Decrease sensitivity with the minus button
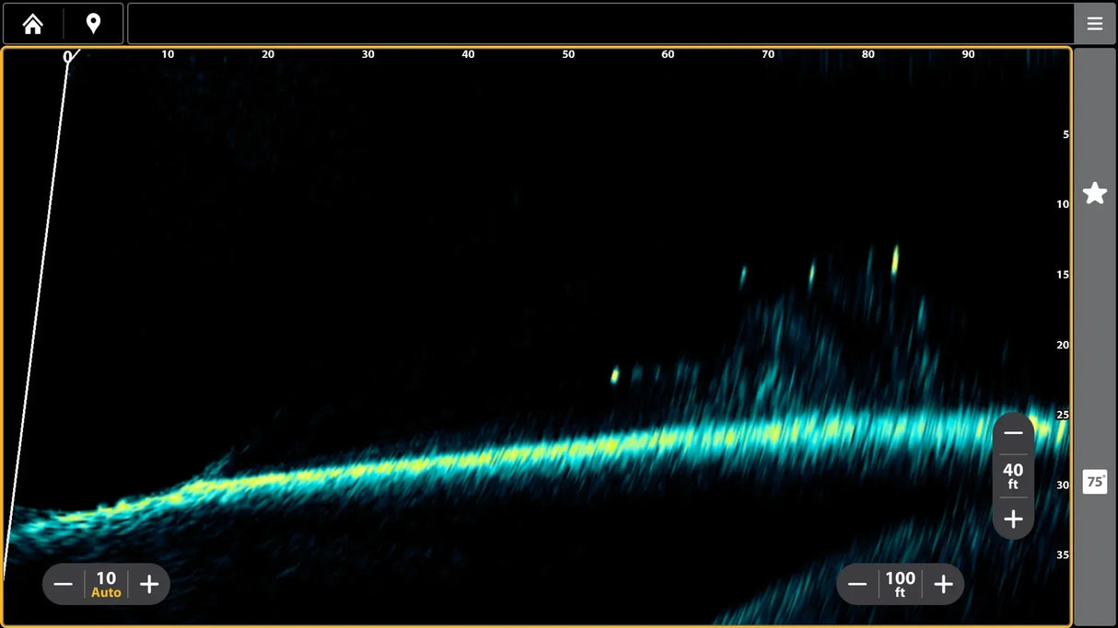This screenshot has width=1118, height=628. tap(63, 583)
